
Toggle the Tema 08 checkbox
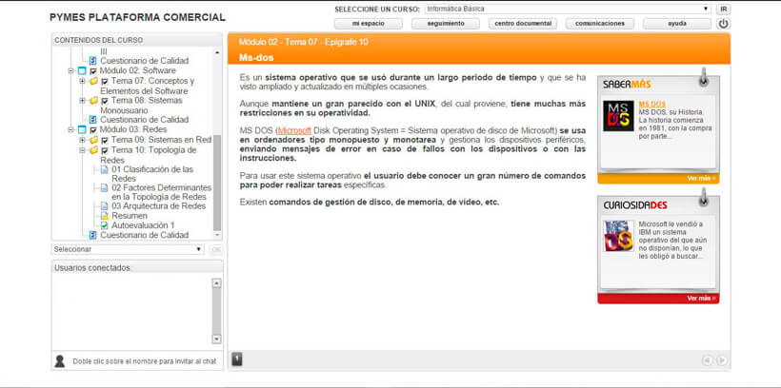tap(105, 101)
